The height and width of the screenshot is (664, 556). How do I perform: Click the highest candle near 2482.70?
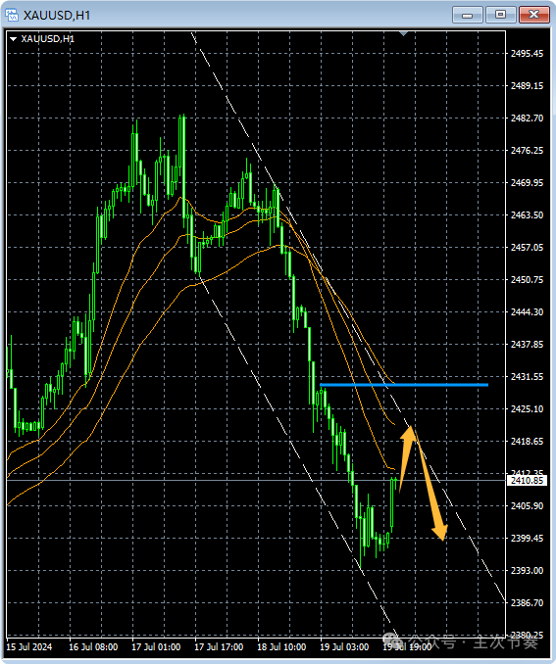[182, 166]
